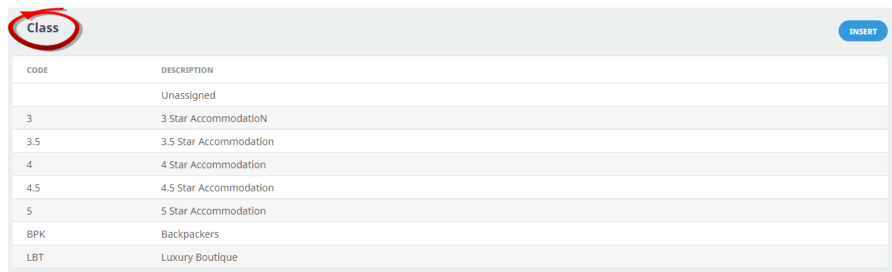Select the Backpackers description
The height and width of the screenshot is (272, 892).
[x=190, y=234]
